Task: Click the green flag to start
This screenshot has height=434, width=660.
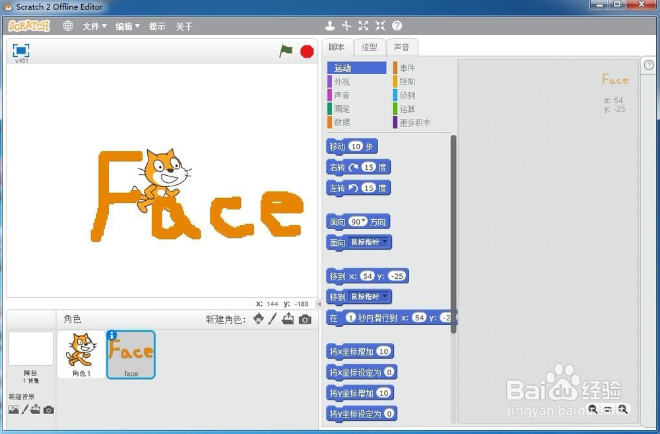Action: click(x=286, y=51)
